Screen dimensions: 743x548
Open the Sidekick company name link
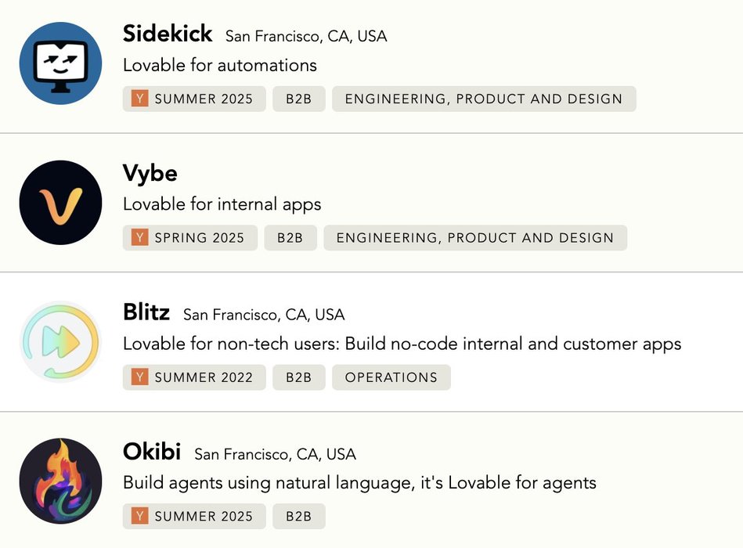(168, 34)
